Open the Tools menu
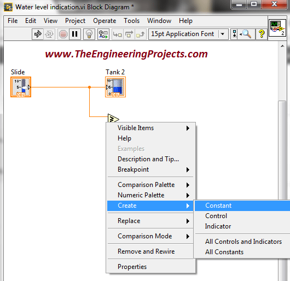Viewport: 290px width, 281px height. (131, 21)
